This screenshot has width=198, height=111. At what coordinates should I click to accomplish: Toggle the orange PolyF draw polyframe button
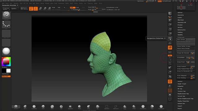[x=170, y=81]
